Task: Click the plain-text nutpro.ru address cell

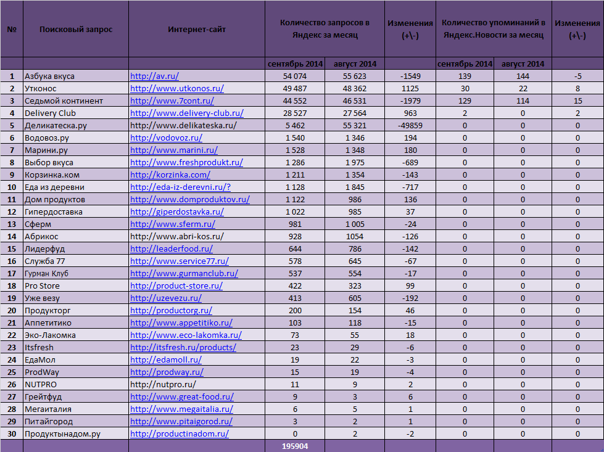Action: coord(197,384)
